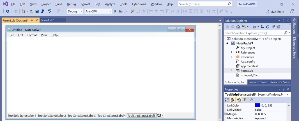Toggle Alphabetical sorting in Properties

click(233, 100)
